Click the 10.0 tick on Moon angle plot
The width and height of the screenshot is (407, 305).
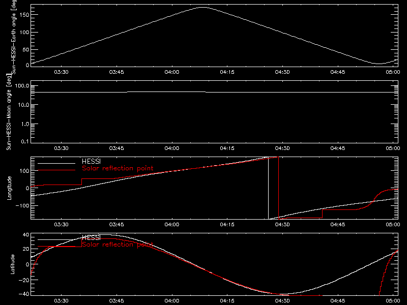click(x=23, y=105)
